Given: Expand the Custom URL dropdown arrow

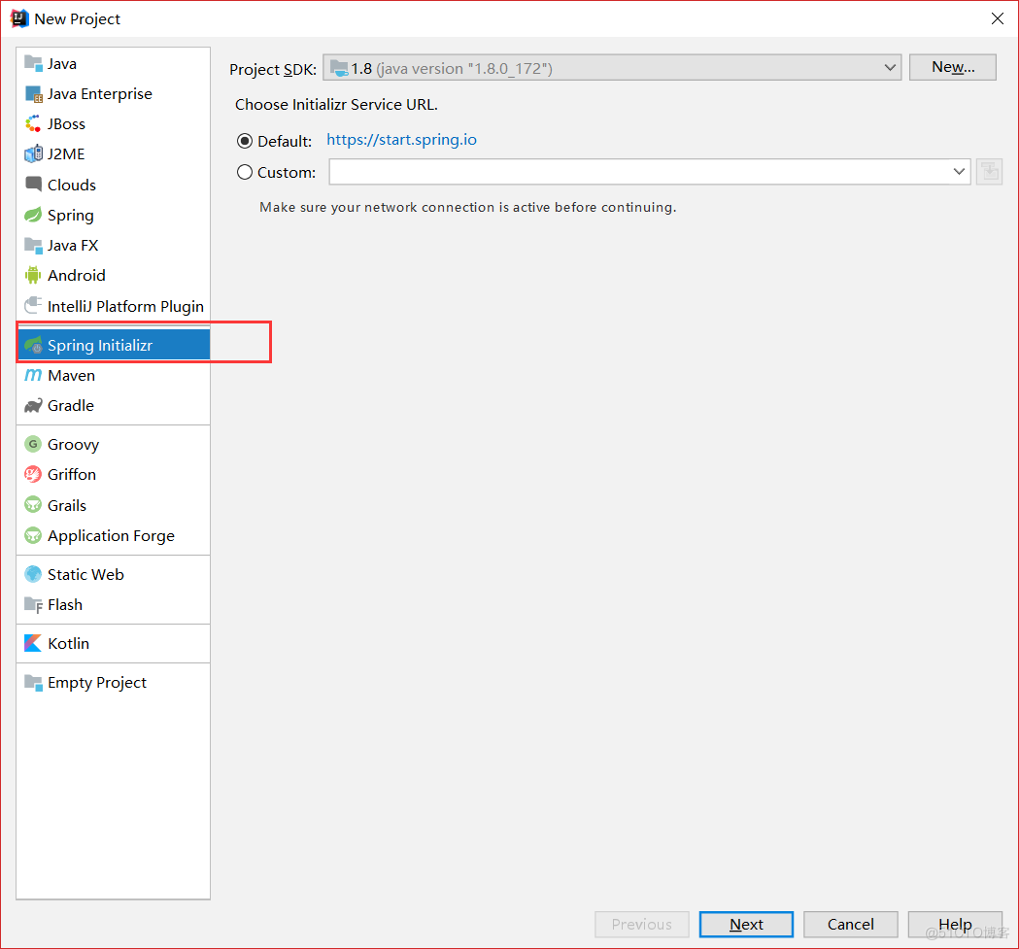Looking at the screenshot, I should click(959, 172).
